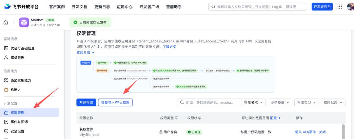The width and height of the screenshot is (354, 139).
Task: Click the 用户身份 type cell
Action: [x=168, y=132]
